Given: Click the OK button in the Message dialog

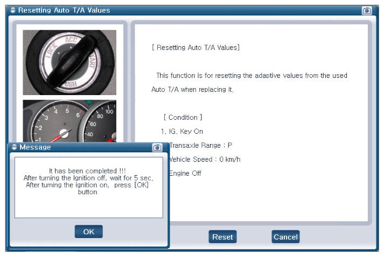Looking at the screenshot, I should click(89, 232).
